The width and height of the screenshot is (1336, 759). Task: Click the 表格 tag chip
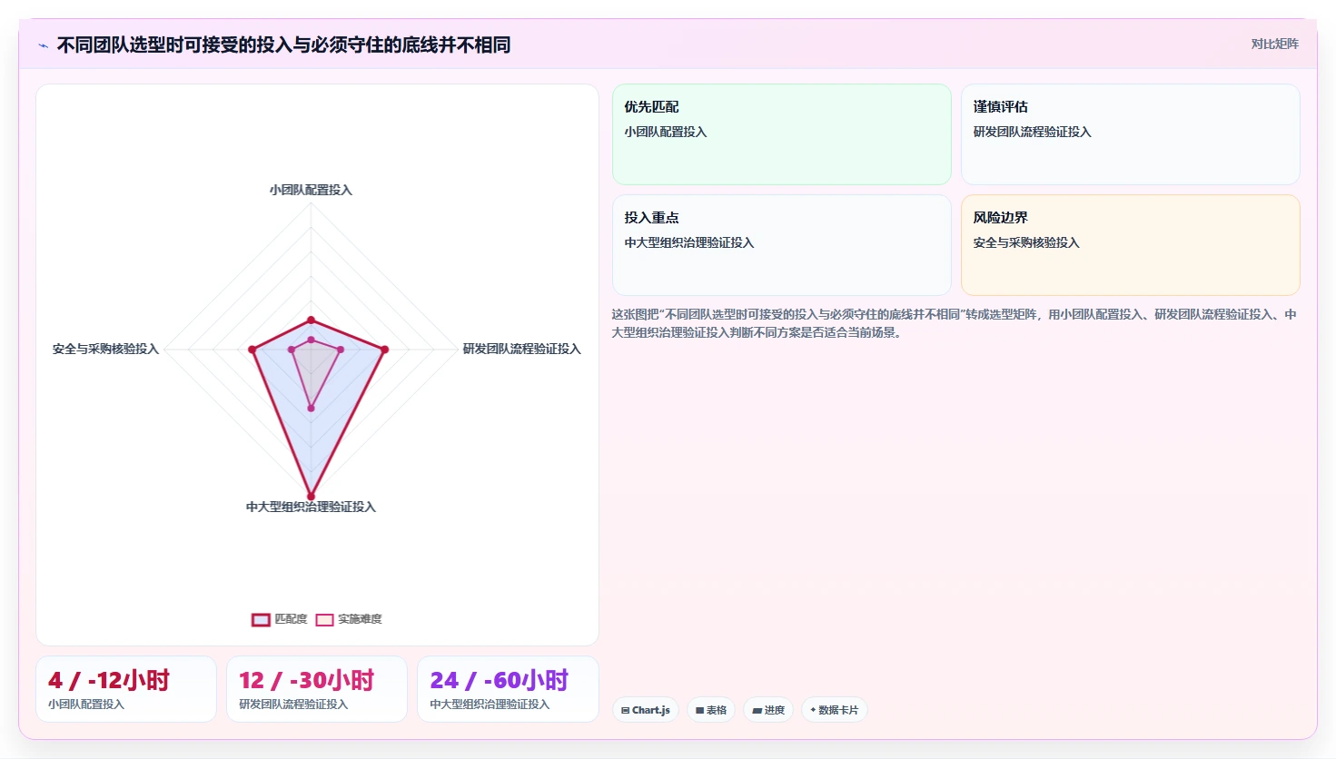pyautogui.click(x=711, y=710)
